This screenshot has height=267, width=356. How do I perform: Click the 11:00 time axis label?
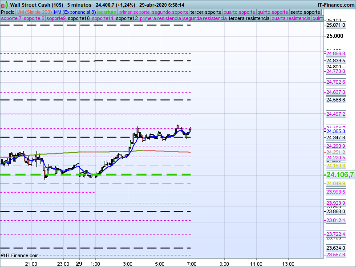tap(256, 264)
